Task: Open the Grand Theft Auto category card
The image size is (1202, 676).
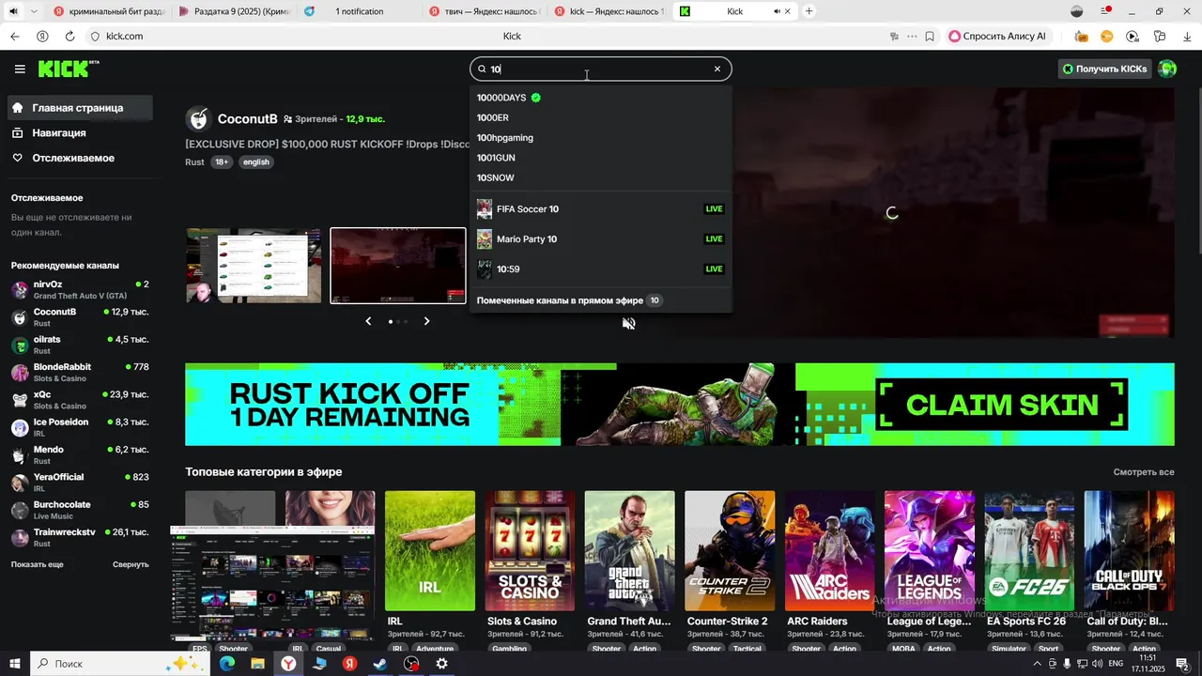Action: (630, 551)
